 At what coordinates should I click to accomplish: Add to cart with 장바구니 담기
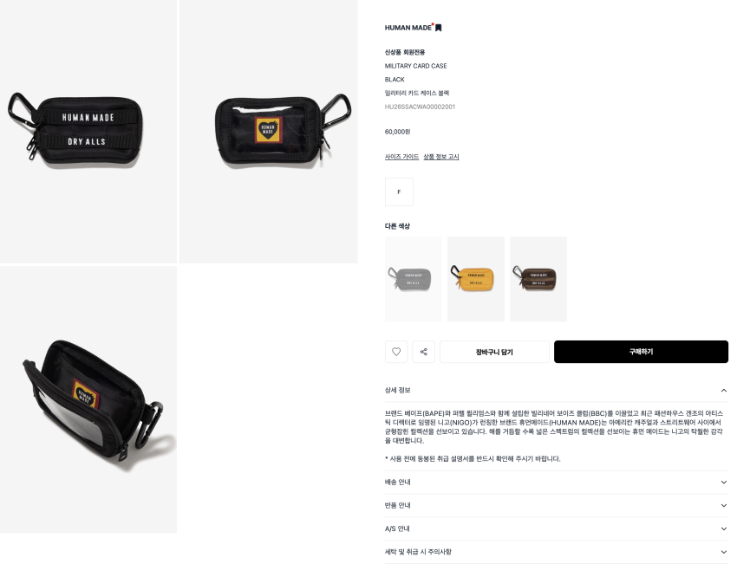(494, 352)
